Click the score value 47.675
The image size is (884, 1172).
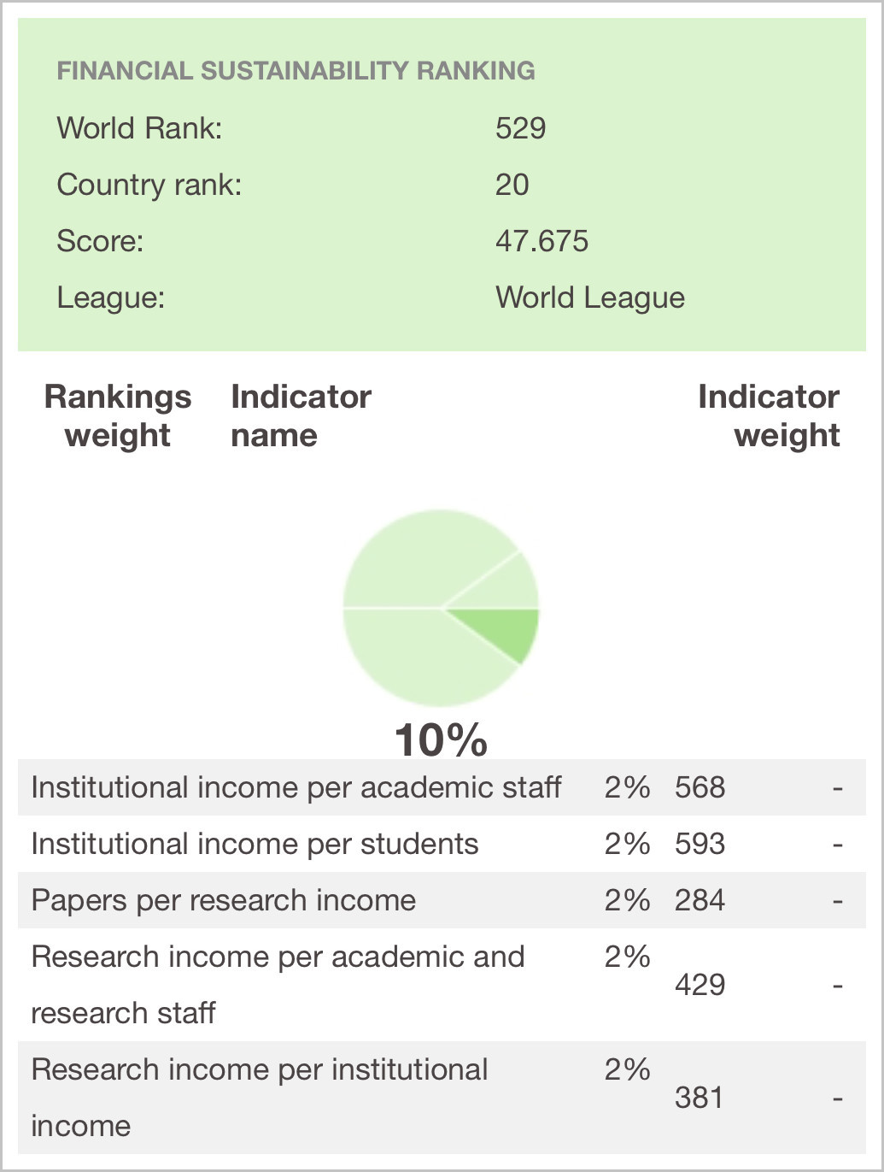542,241
